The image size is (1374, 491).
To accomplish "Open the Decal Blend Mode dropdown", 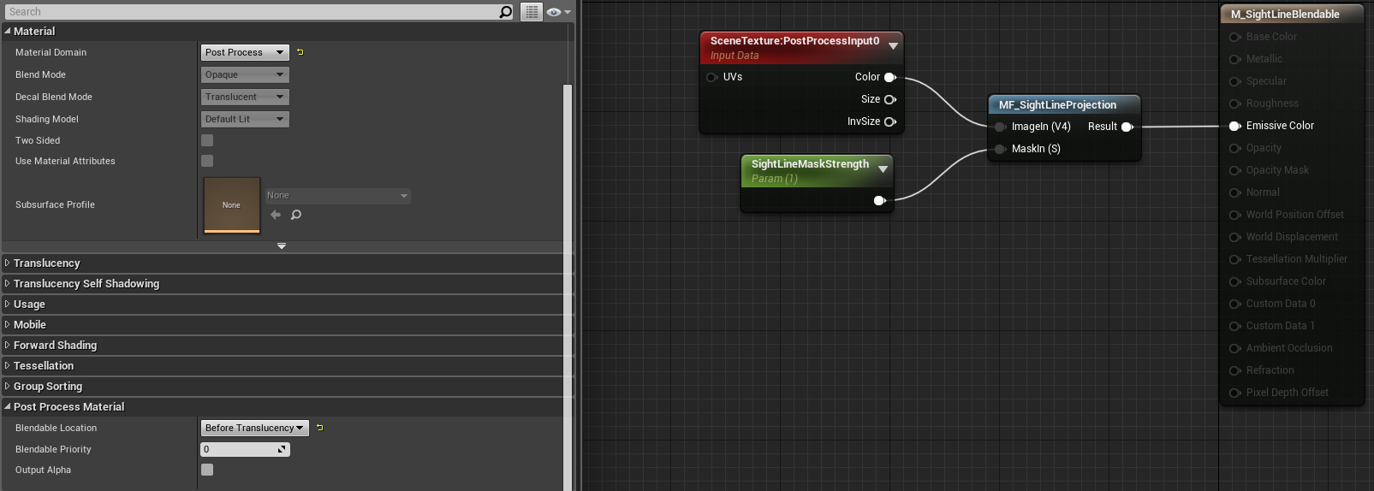I will [x=245, y=97].
